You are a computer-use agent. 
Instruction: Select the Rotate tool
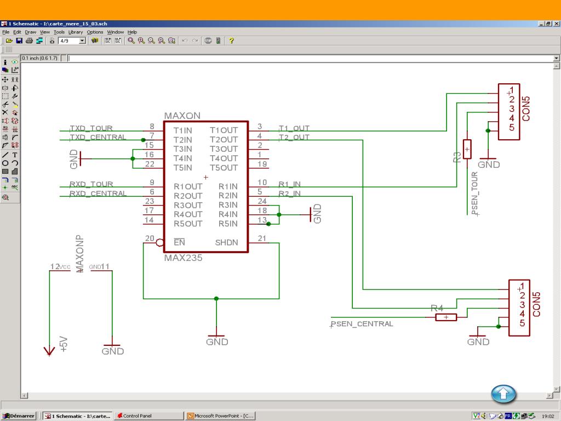[x=15, y=88]
